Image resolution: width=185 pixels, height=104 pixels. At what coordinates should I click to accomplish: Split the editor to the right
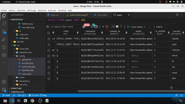tap(177, 15)
